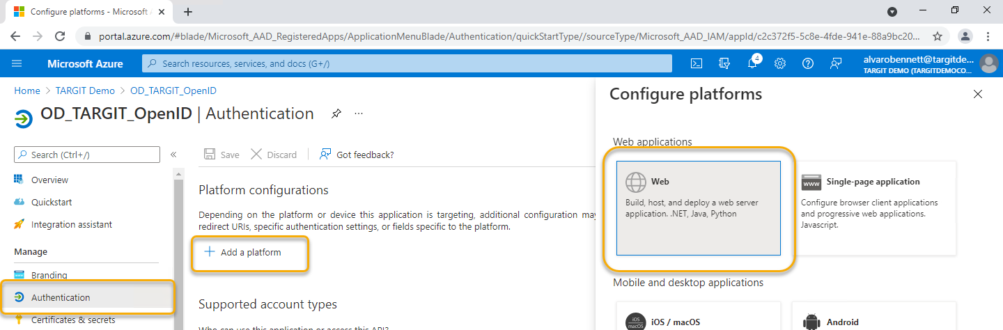Click the Platform configurations heading
The width and height of the screenshot is (1003, 330).
coord(263,190)
